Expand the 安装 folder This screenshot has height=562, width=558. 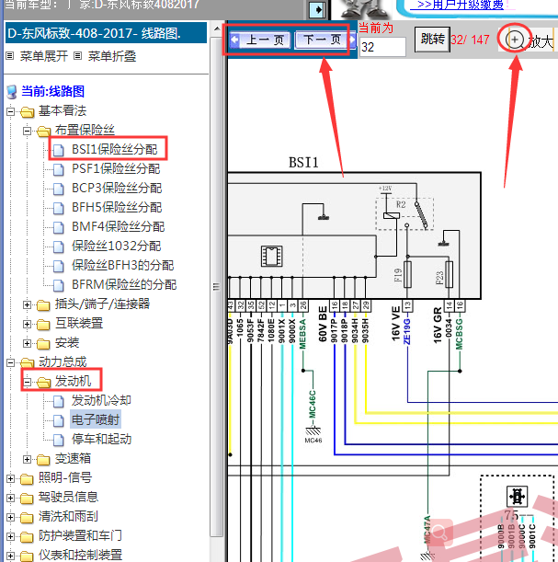(27, 344)
